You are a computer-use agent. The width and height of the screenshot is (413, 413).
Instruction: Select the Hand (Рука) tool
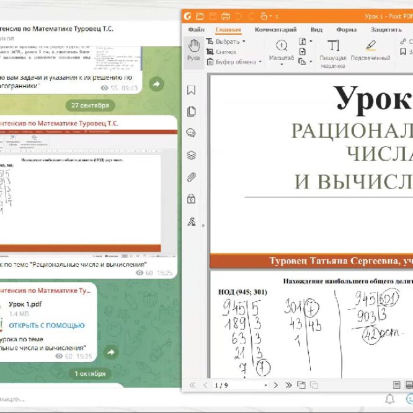pos(193,50)
